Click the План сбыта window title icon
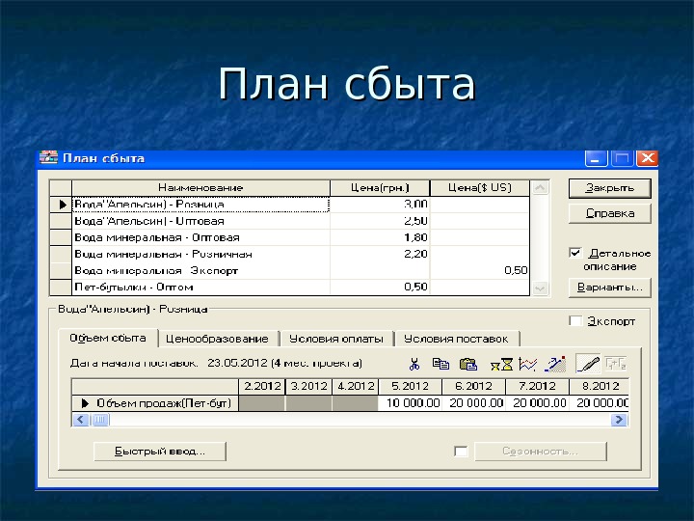The width and height of the screenshot is (694, 521). coord(48,157)
